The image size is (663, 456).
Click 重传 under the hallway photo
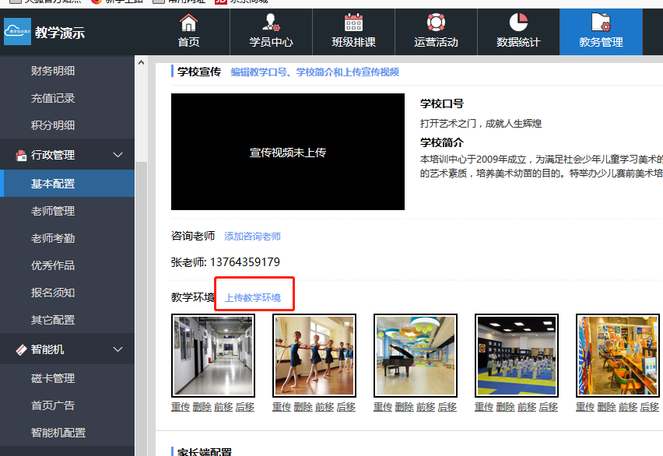pyautogui.click(x=181, y=407)
